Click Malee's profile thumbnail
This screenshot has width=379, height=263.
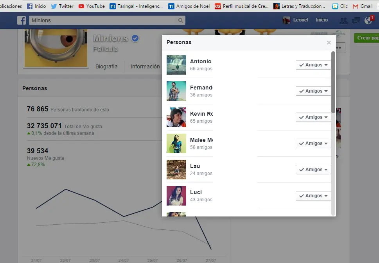[x=176, y=143]
